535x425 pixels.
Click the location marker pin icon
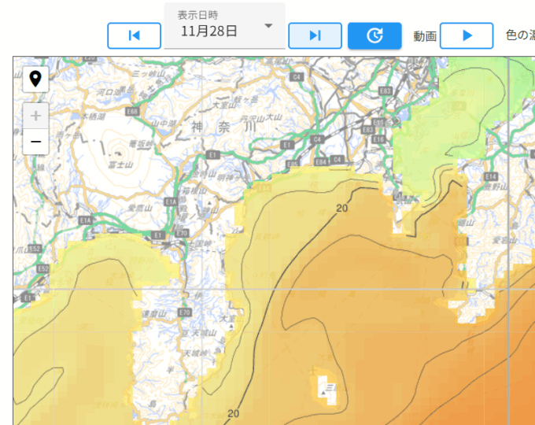point(35,79)
